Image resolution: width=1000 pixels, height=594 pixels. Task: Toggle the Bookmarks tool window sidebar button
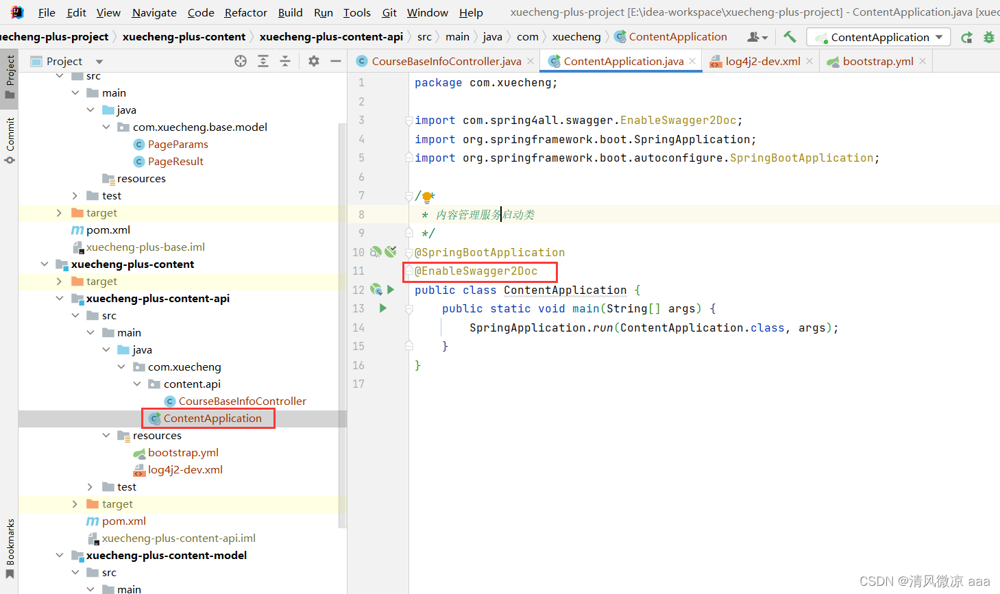click(10, 548)
